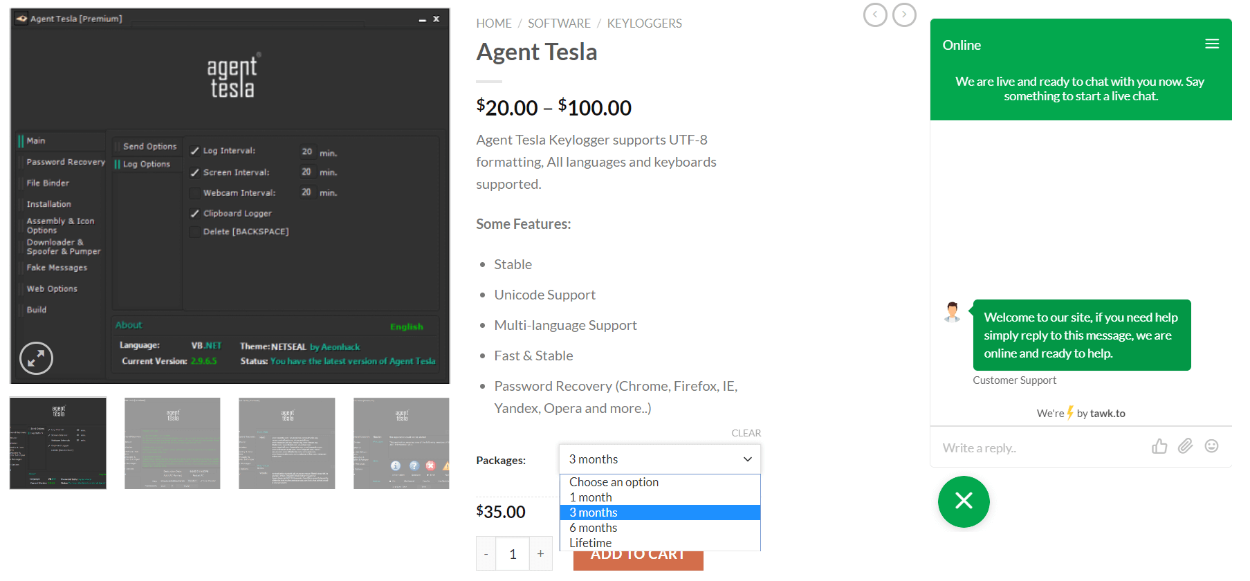The height and width of the screenshot is (581, 1250).
Task: Click the tawk.to branding link
Action: tap(1107, 414)
